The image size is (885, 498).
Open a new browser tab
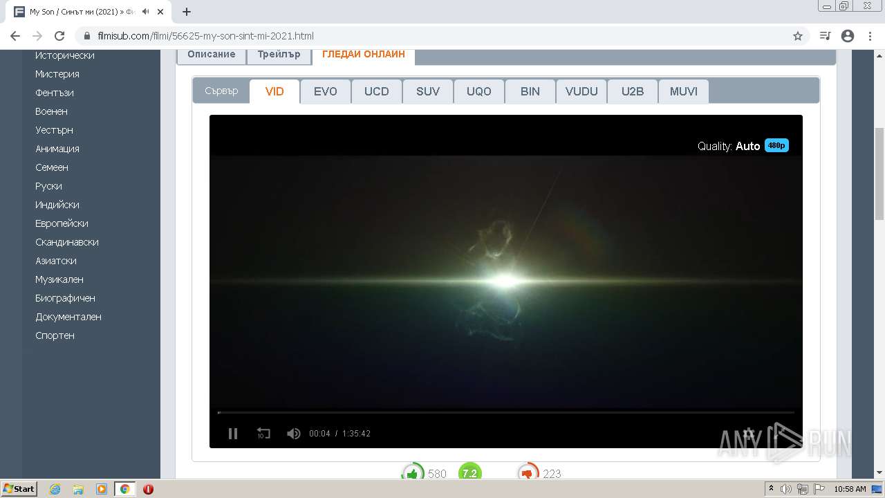point(187,12)
